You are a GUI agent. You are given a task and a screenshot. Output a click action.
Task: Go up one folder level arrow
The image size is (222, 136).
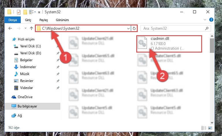(31, 28)
